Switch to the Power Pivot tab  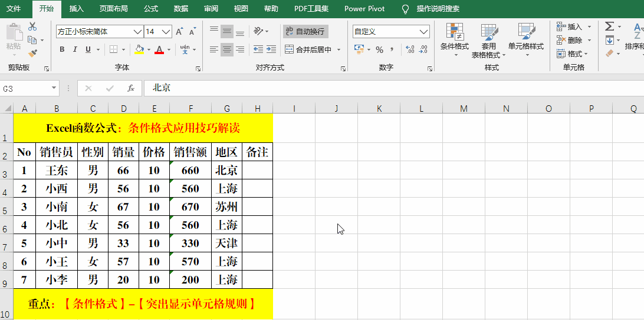(x=364, y=9)
